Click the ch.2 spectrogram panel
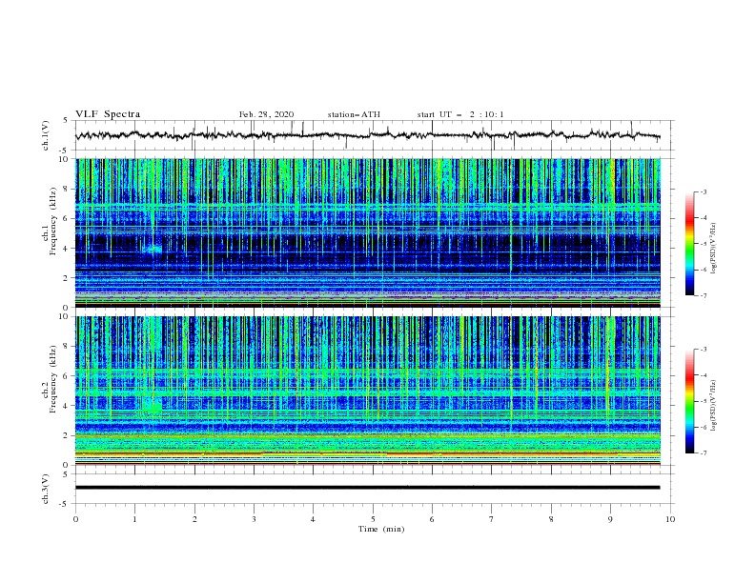Image resolution: width=755 pixels, height=583 pixels. (x=367, y=391)
